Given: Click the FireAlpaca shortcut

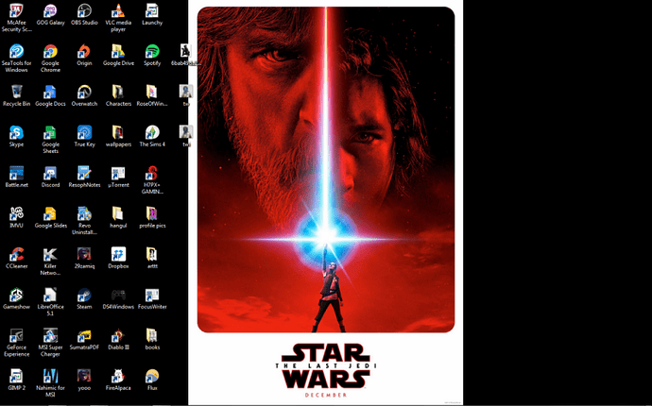Looking at the screenshot, I should [118, 376].
